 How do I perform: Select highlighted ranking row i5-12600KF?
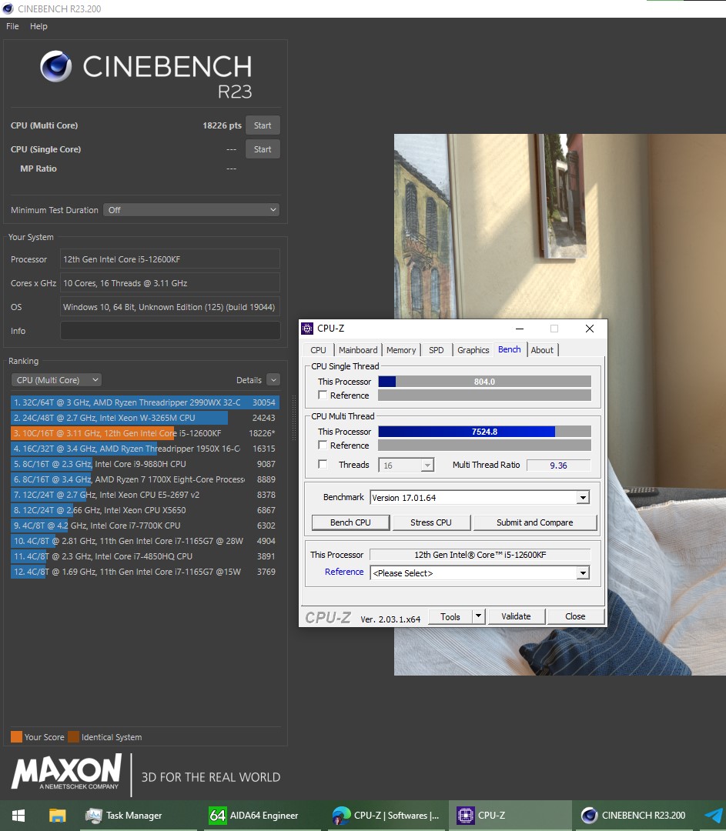click(145, 433)
